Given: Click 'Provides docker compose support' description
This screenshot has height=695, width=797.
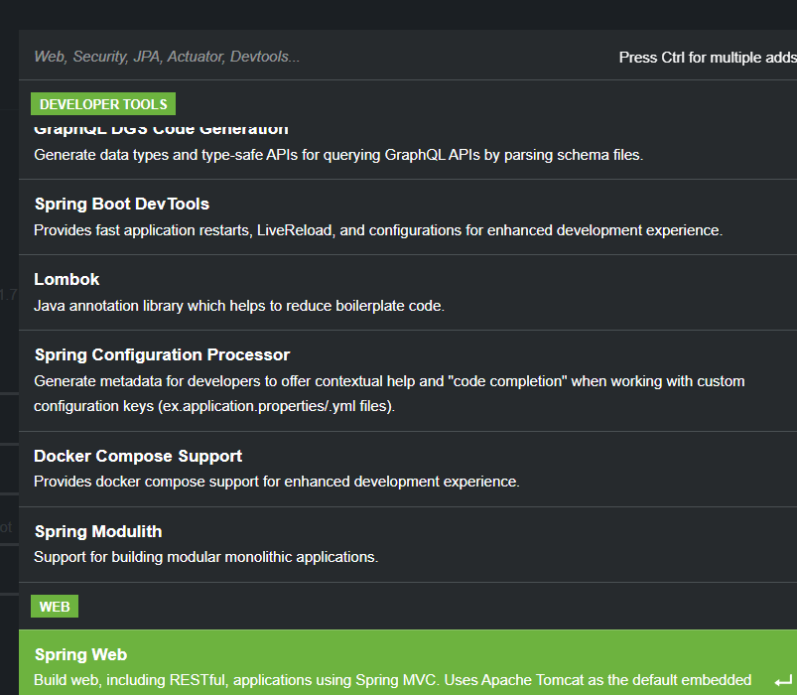Looking at the screenshot, I should click(277, 482).
